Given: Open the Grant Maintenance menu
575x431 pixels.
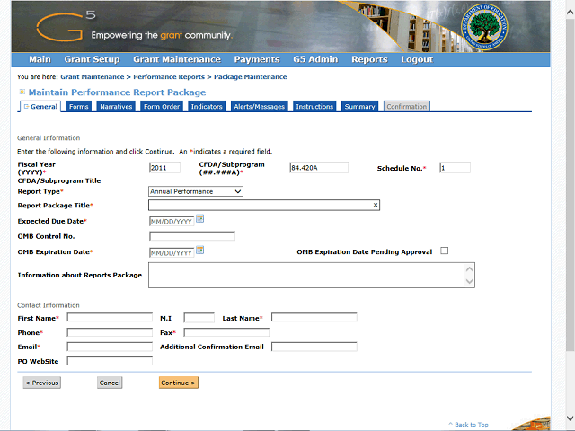Looking at the screenshot, I should click(x=177, y=59).
